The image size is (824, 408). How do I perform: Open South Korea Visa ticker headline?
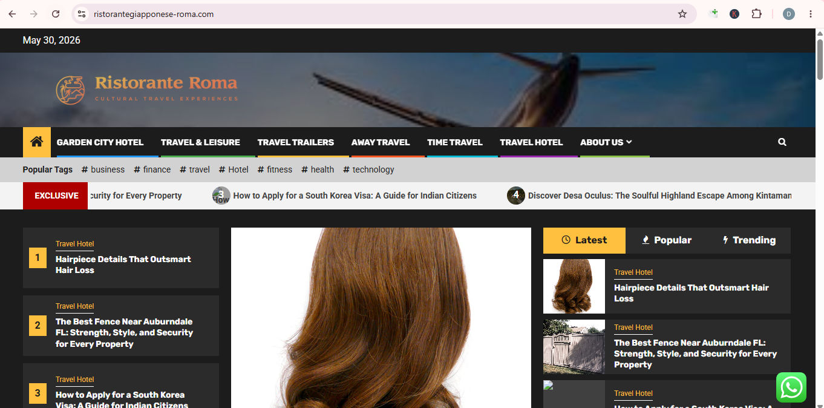(355, 196)
